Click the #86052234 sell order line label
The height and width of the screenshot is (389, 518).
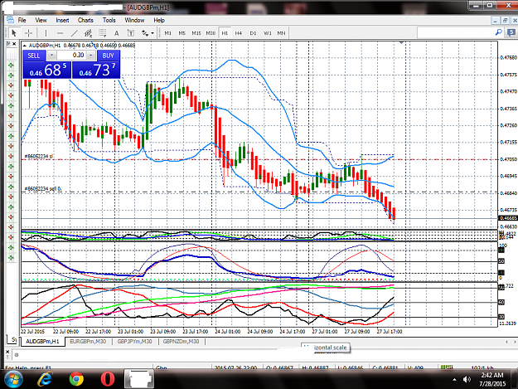[x=42, y=189]
